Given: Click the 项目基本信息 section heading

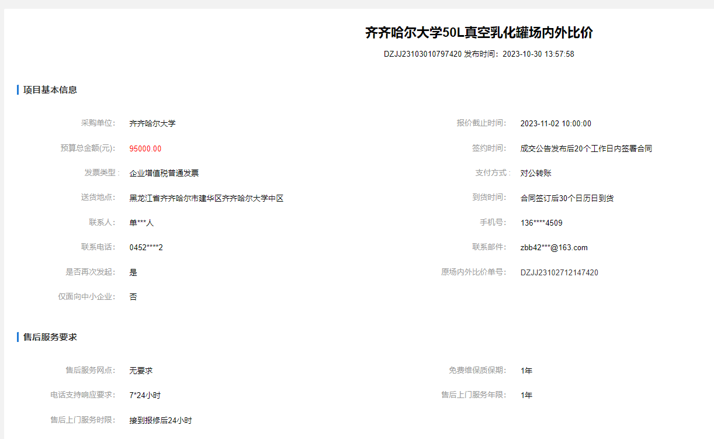Looking at the screenshot, I should 50,90.
